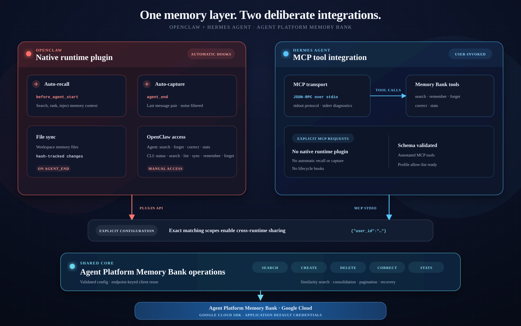This screenshot has width=521, height=326.
Task: Click the CORRECT operation pill
Action: pos(387,268)
